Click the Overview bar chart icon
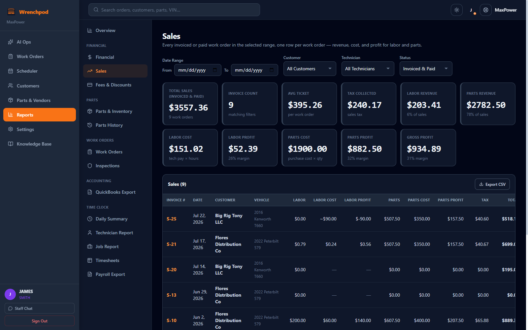Viewport: 528px width, 330px height. coord(90,30)
